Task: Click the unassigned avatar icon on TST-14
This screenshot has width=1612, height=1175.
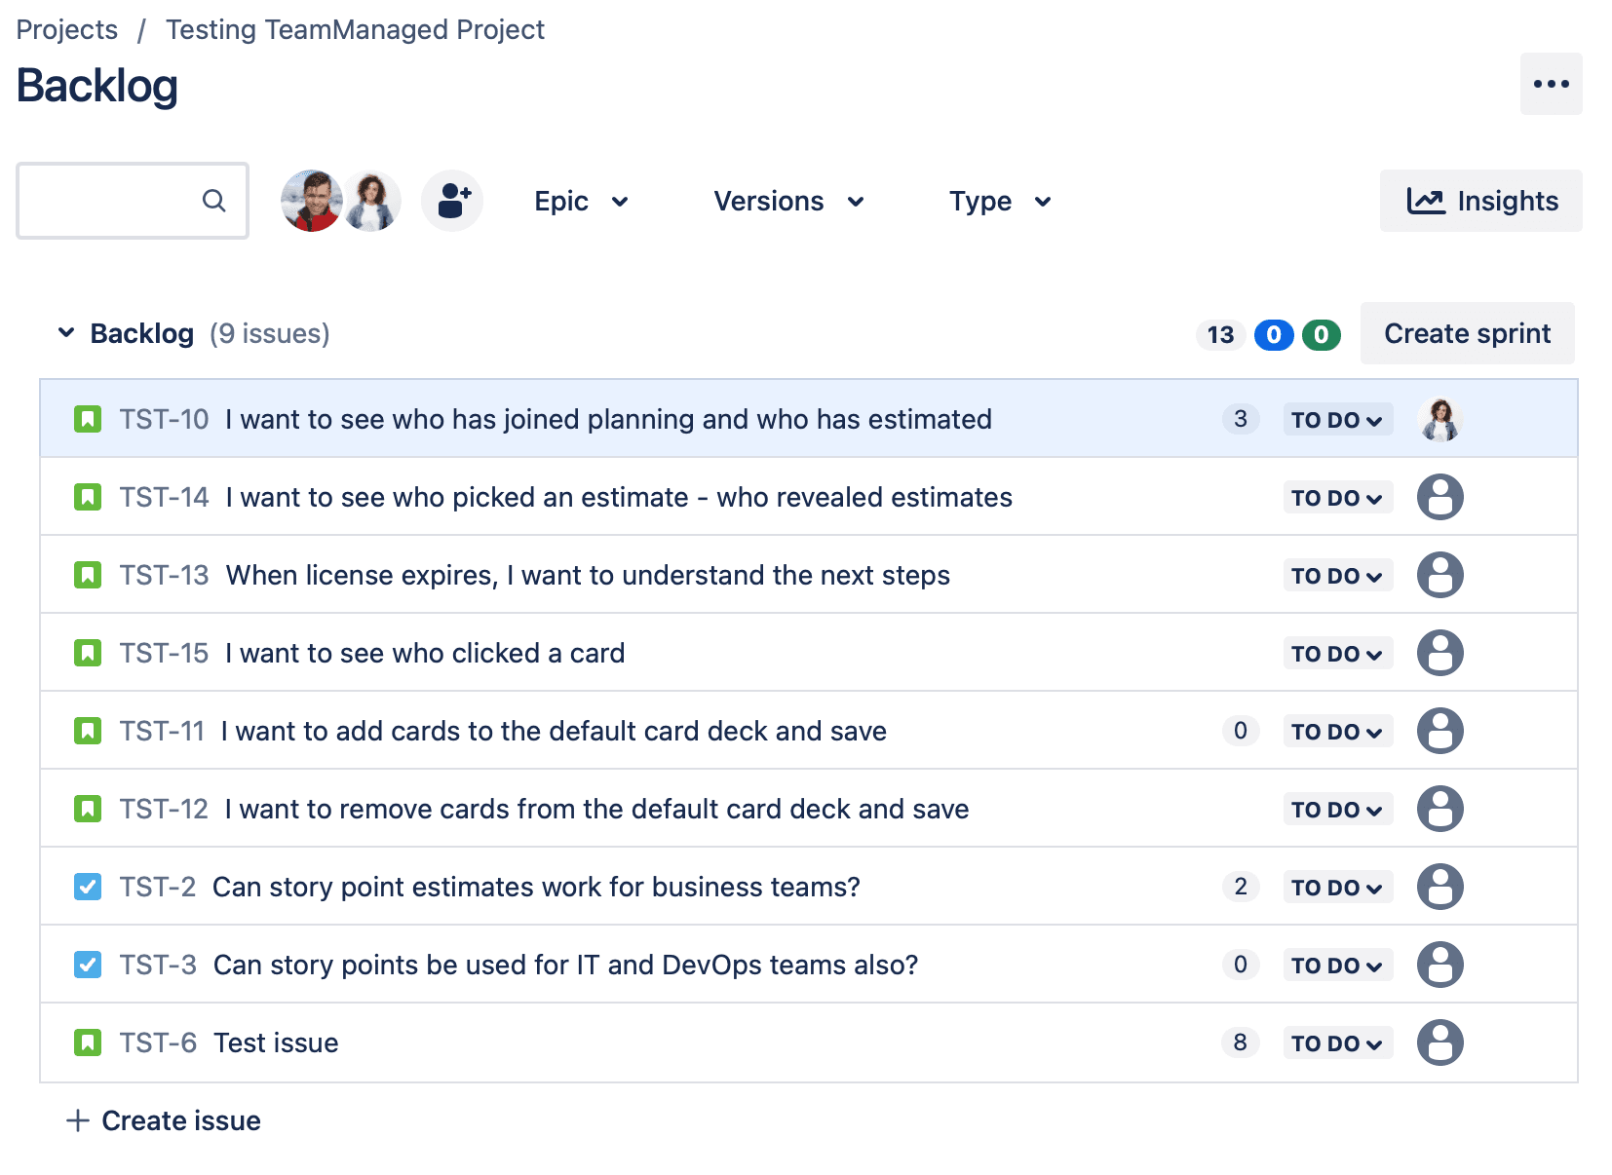Action: (x=1439, y=497)
